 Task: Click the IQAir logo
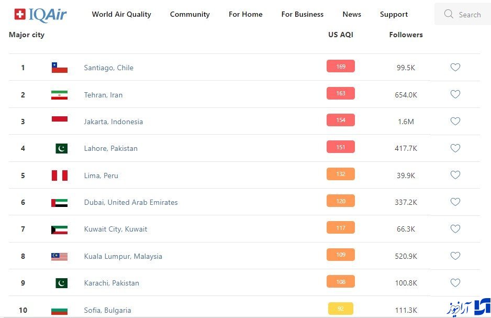(x=40, y=15)
